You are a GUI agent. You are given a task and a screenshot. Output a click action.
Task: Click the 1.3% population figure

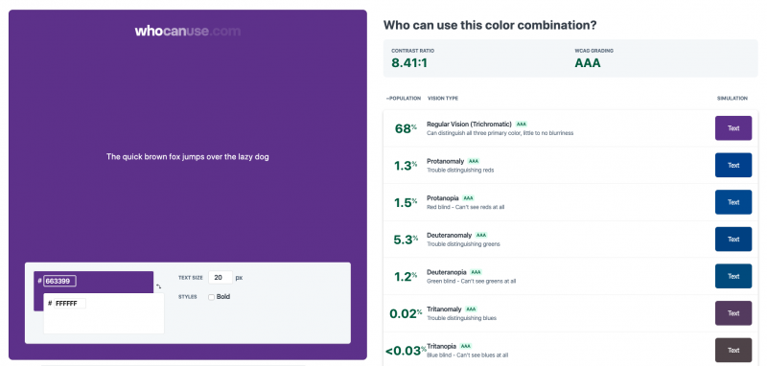tap(406, 166)
